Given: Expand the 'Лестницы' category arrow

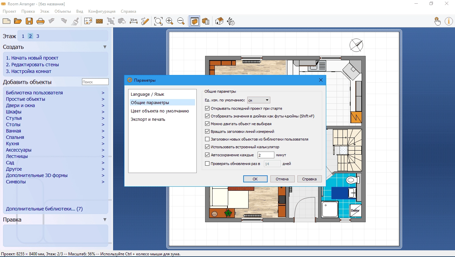Looking at the screenshot, I should (x=103, y=156).
